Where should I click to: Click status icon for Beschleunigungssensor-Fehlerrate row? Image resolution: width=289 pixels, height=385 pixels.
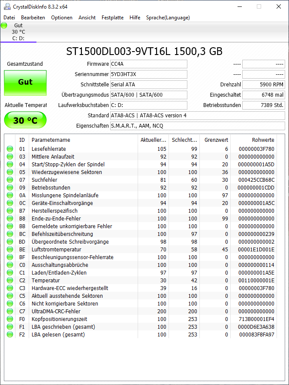click(x=10, y=257)
